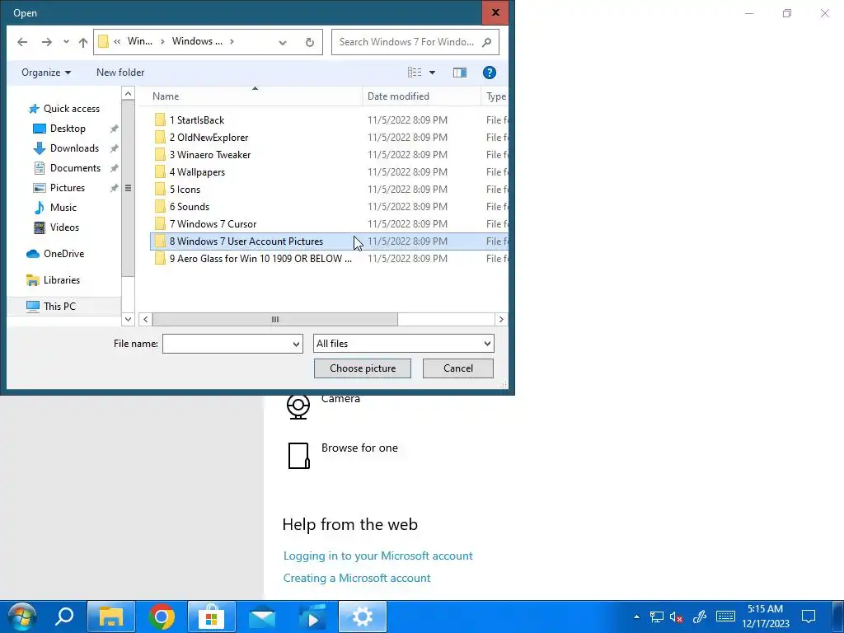Image resolution: width=844 pixels, height=633 pixels.
Task: Expand address bar previous locations dropdown
Action: pos(283,42)
